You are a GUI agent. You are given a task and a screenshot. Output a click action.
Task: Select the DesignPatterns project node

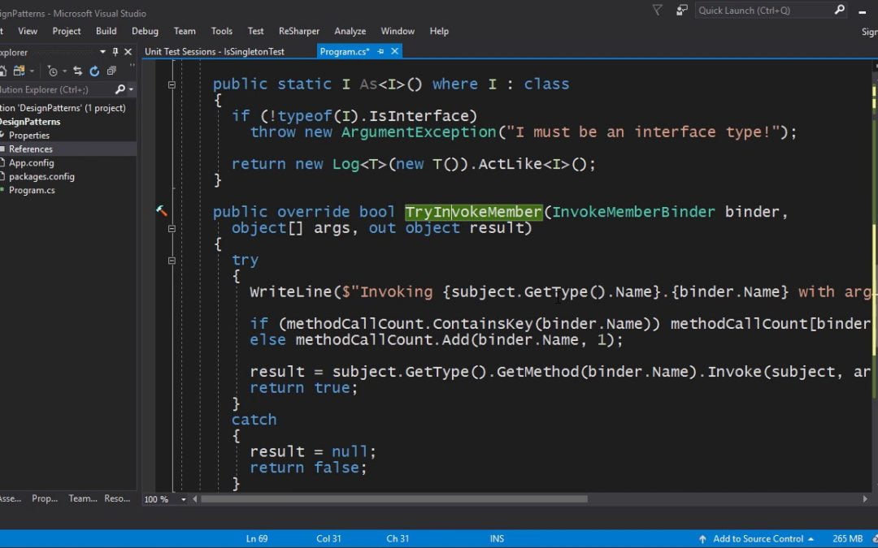coord(30,122)
